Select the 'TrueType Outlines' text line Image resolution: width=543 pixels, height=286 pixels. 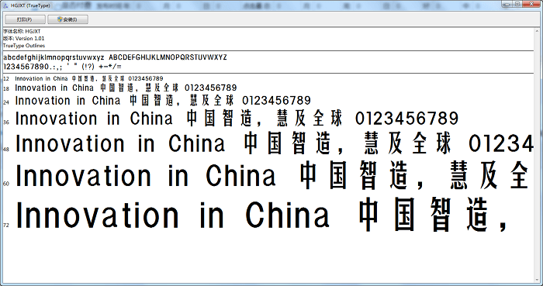point(24,46)
